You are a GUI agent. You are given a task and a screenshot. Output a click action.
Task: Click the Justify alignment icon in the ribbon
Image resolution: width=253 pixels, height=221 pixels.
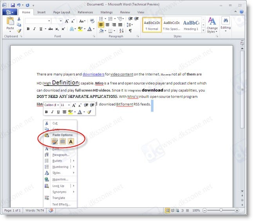tap(120, 25)
